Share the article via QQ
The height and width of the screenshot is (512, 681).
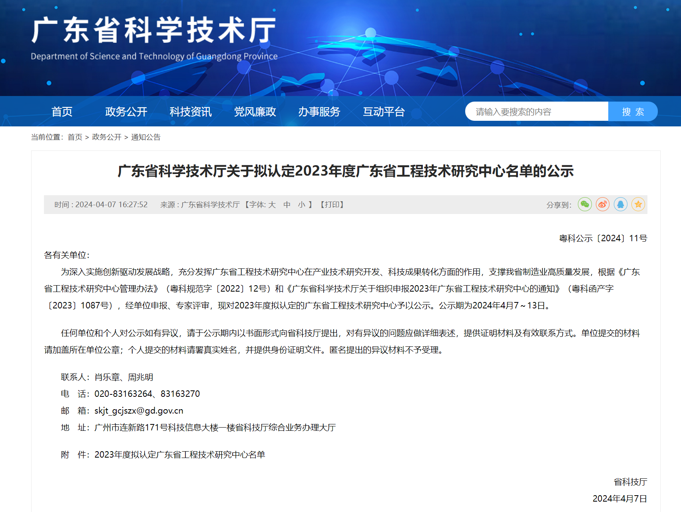(x=620, y=204)
